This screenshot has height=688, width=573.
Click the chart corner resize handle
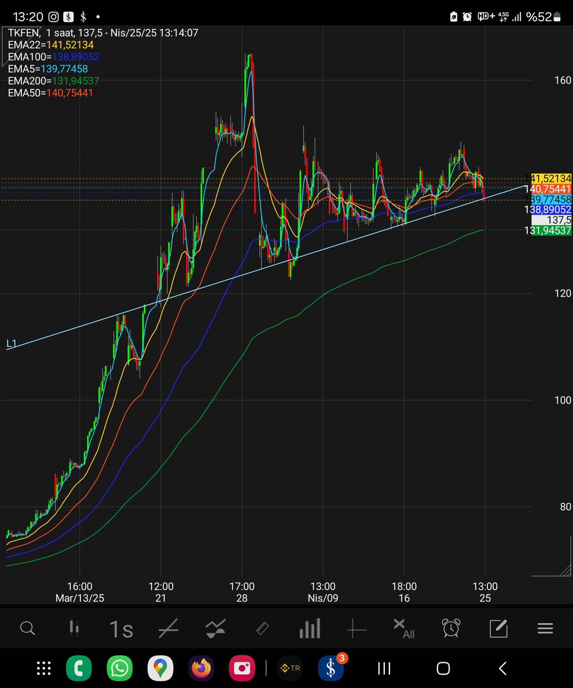pos(566,569)
